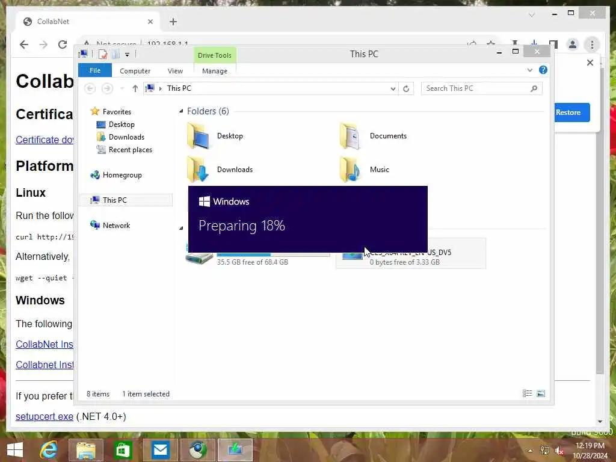
Task: Open the Documents folder icon
Action: tap(350, 136)
